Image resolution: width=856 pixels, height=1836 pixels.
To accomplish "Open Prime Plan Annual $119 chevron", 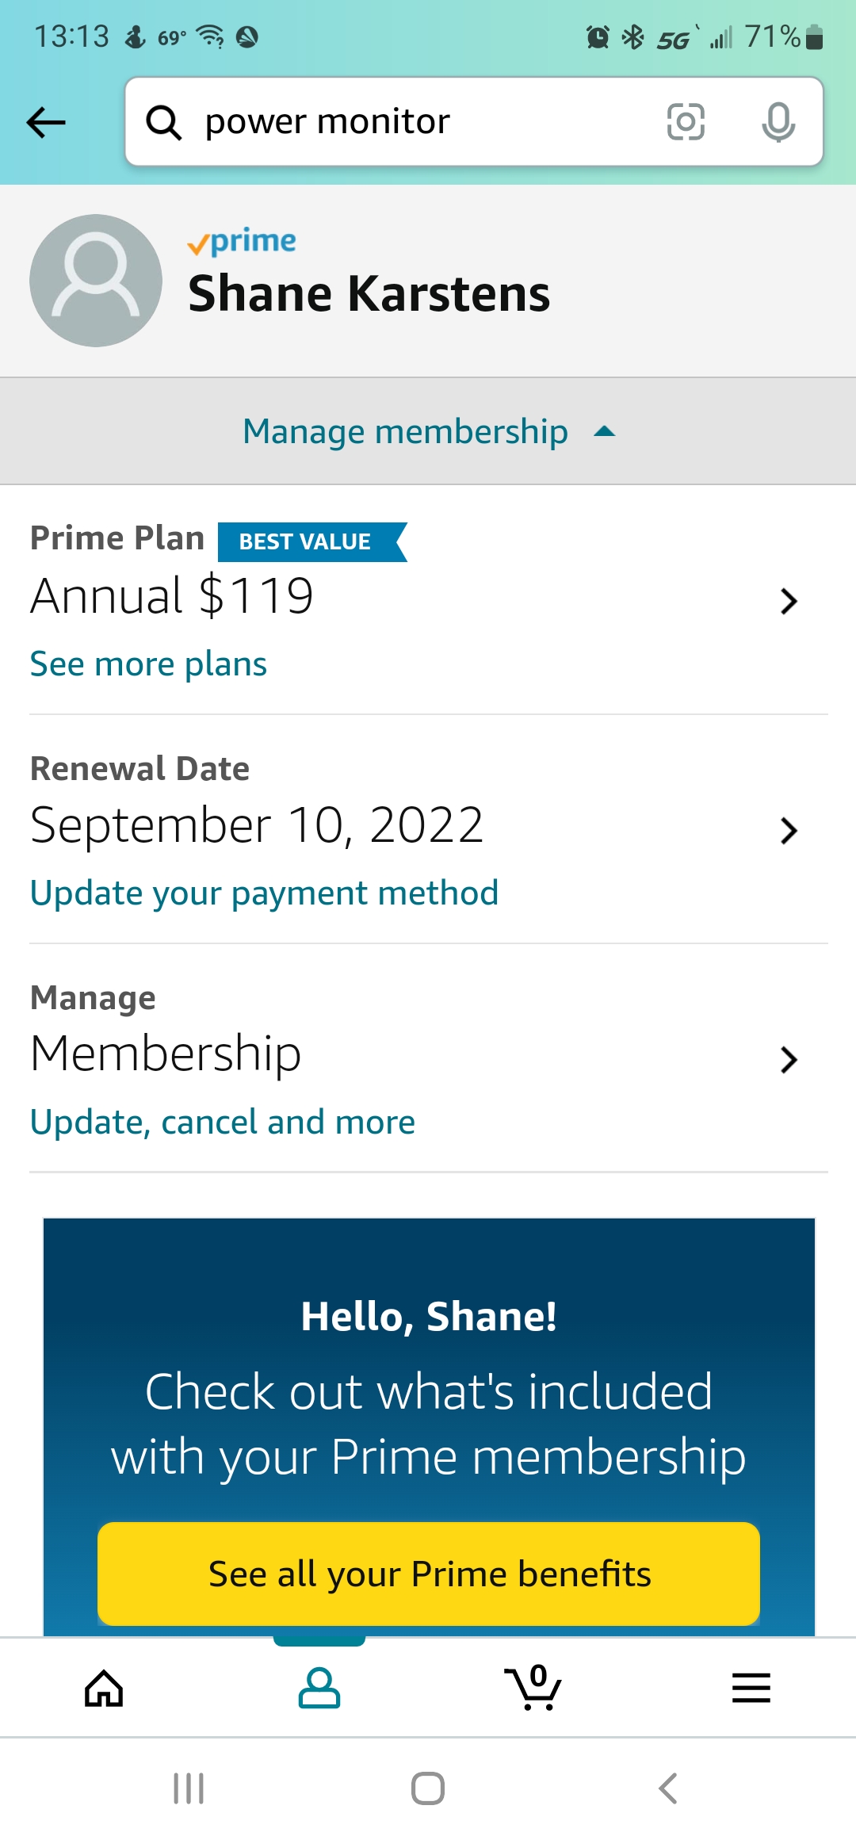I will coord(788,601).
